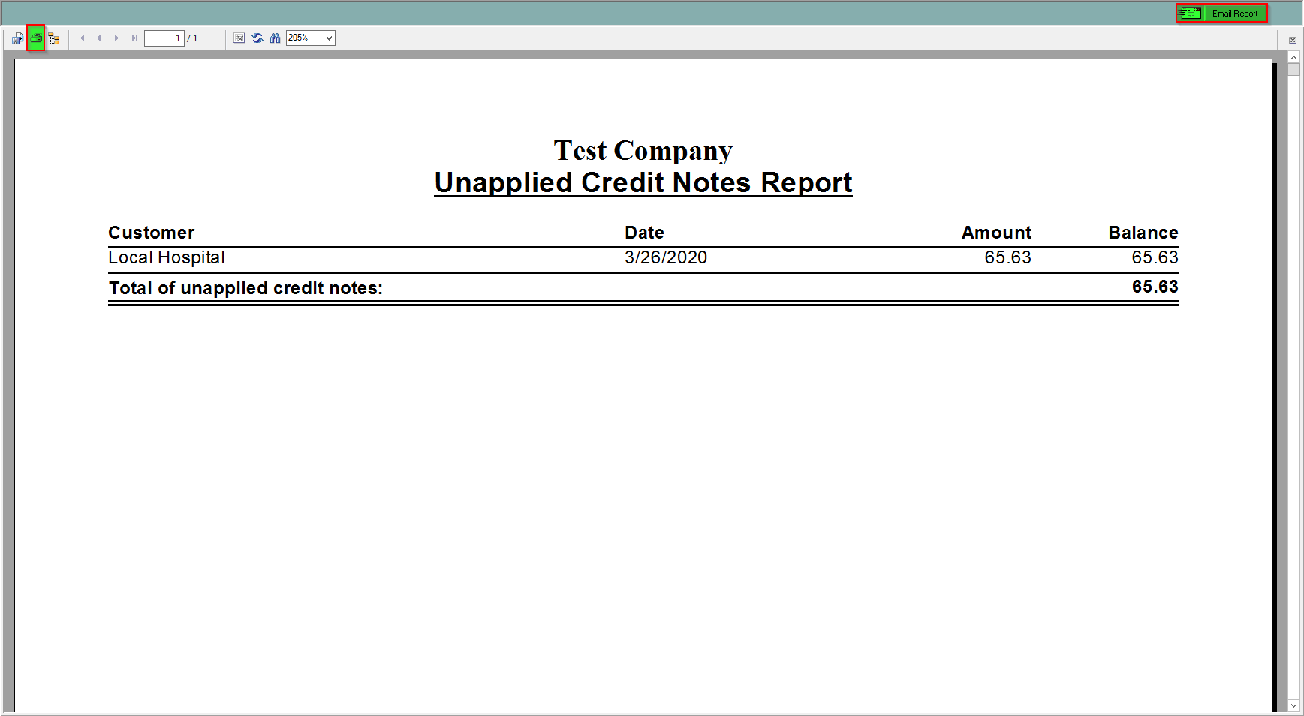Click the bold total value 65.63
This screenshot has height=716, width=1304.
[x=1155, y=287]
